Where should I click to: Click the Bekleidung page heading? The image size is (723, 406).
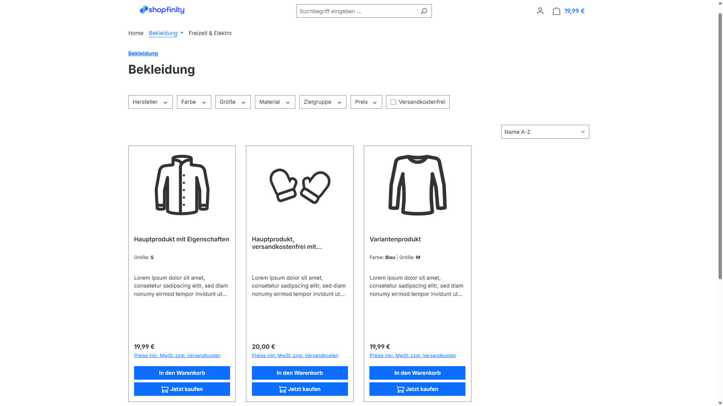coord(162,70)
